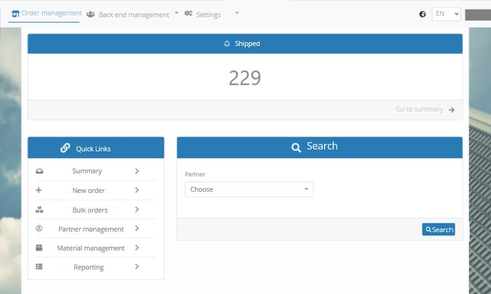Click the Search panel header text

pyautogui.click(x=322, y=146)
